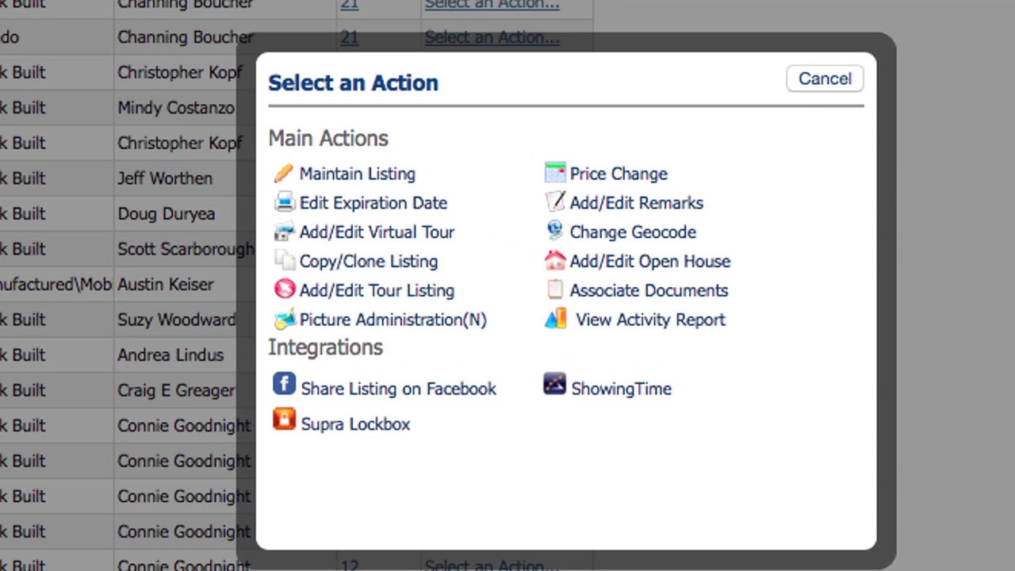Viewport: 1015px width, 571px height.
Task: Select Edit Expiration Date text link
Action: coord(373,203)
